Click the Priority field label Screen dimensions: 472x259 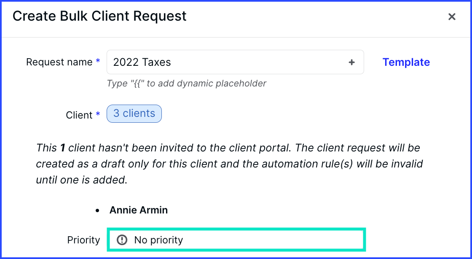click(83, 240)
